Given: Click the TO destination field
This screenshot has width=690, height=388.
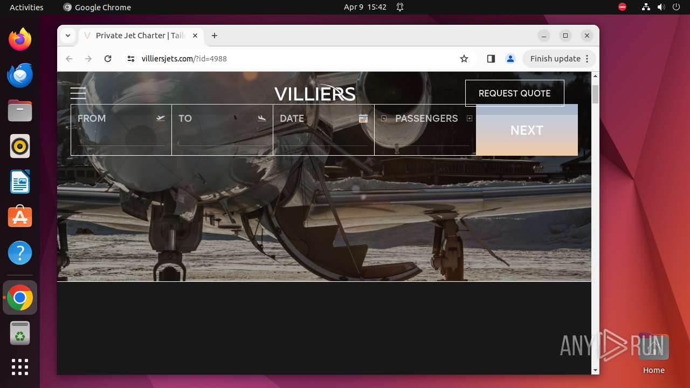Looking at the screenshot, I should pos(222,130).
